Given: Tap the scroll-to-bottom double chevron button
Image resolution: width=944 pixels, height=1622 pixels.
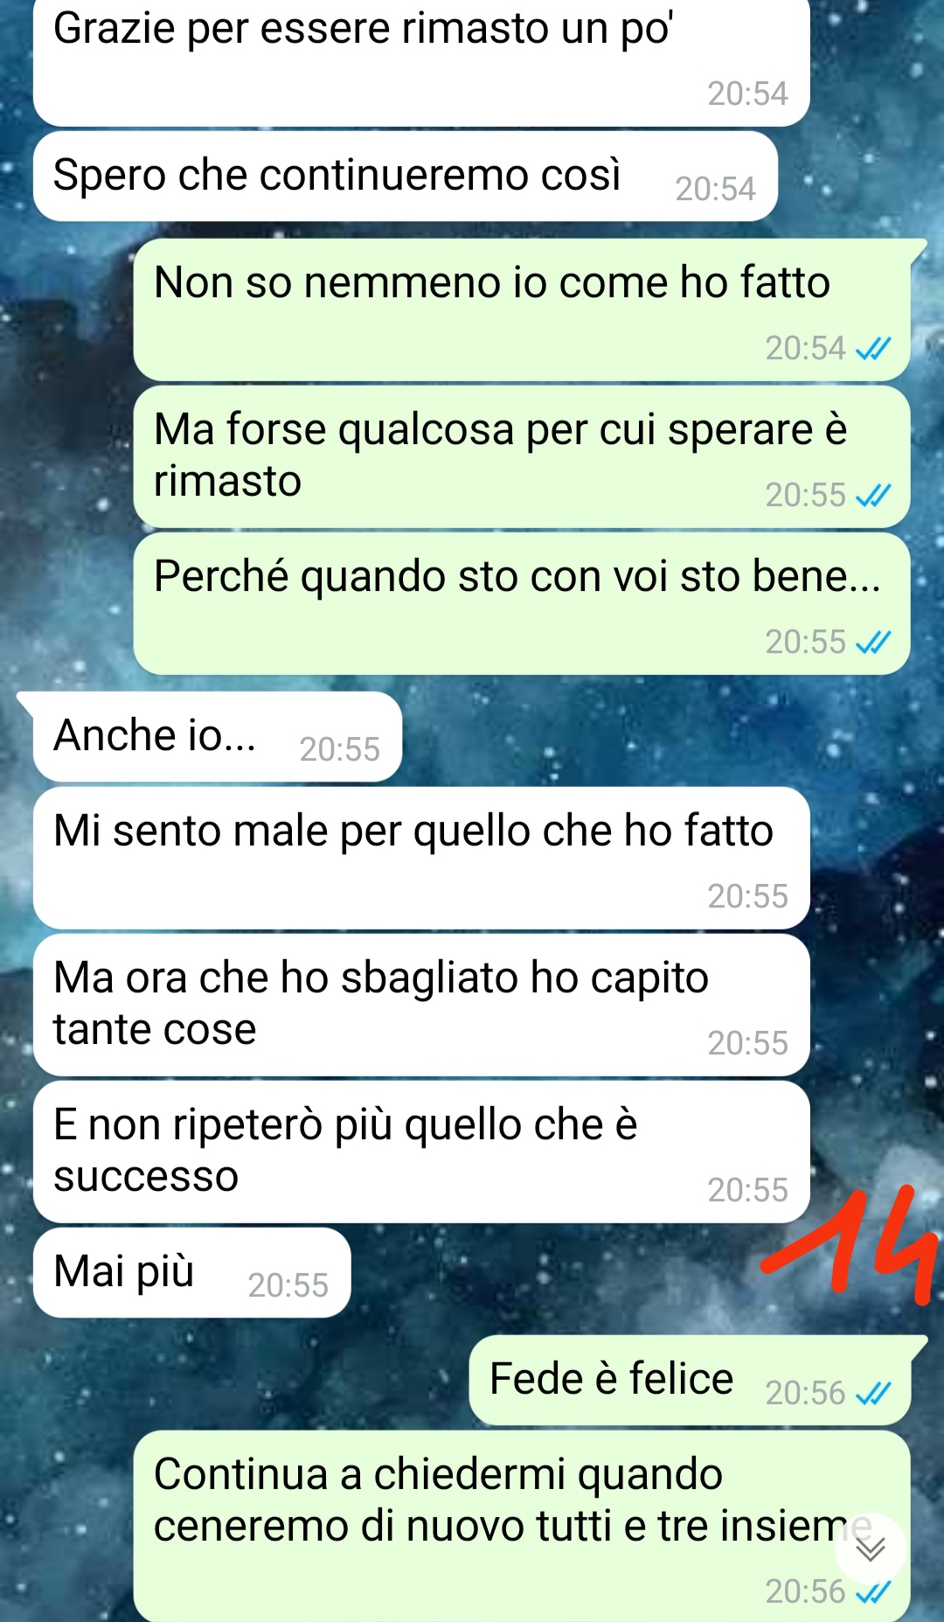Looking at the screenshot, I should pyautogui.click(x=871, y=1549).
